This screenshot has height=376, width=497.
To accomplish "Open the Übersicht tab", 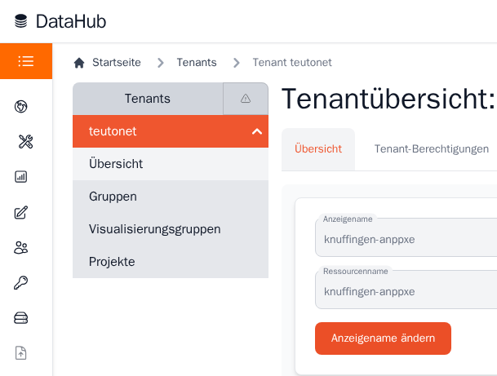I will click(x=317, y=149).
